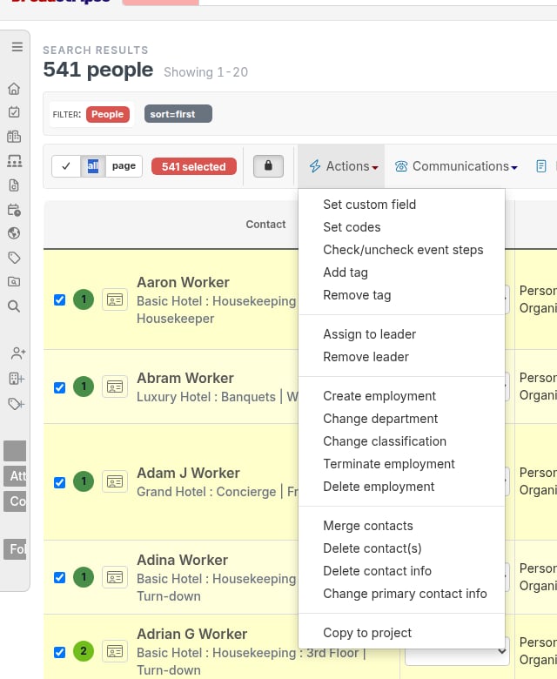Uncheck Adam J Worker's row checkbox
Viewport: 557px width, 679px height.
pos(60,482)
